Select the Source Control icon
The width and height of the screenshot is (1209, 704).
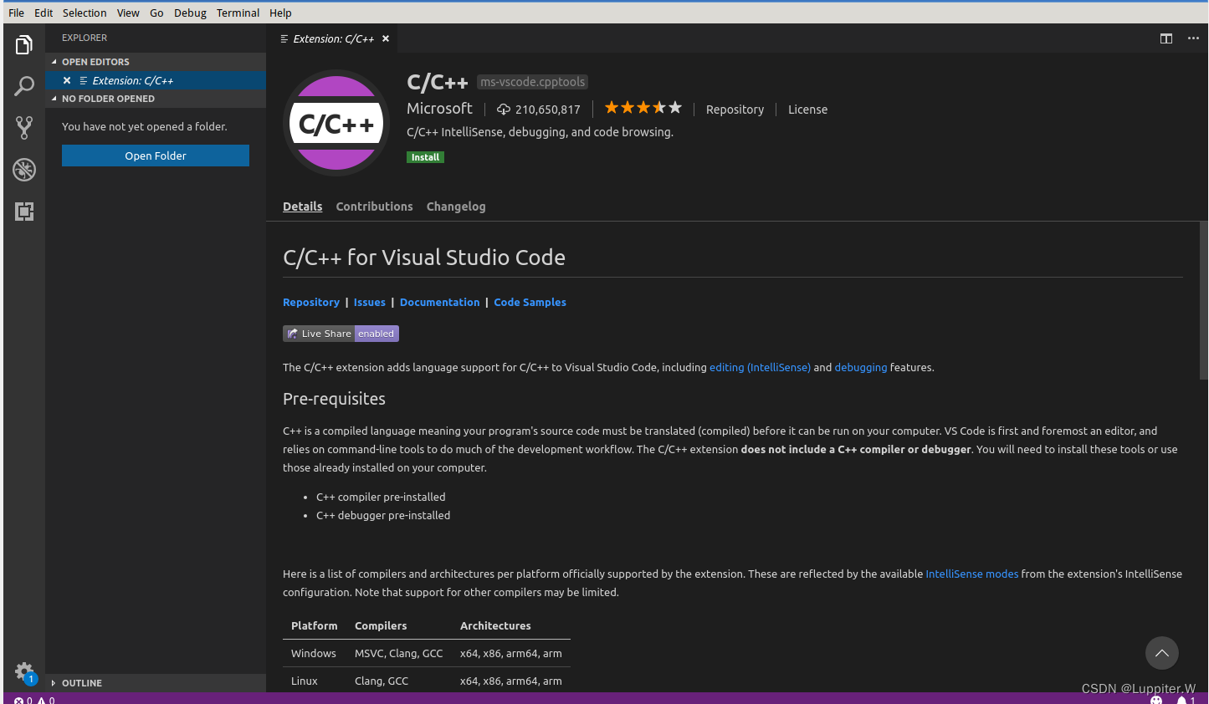(x=23, y=127)
